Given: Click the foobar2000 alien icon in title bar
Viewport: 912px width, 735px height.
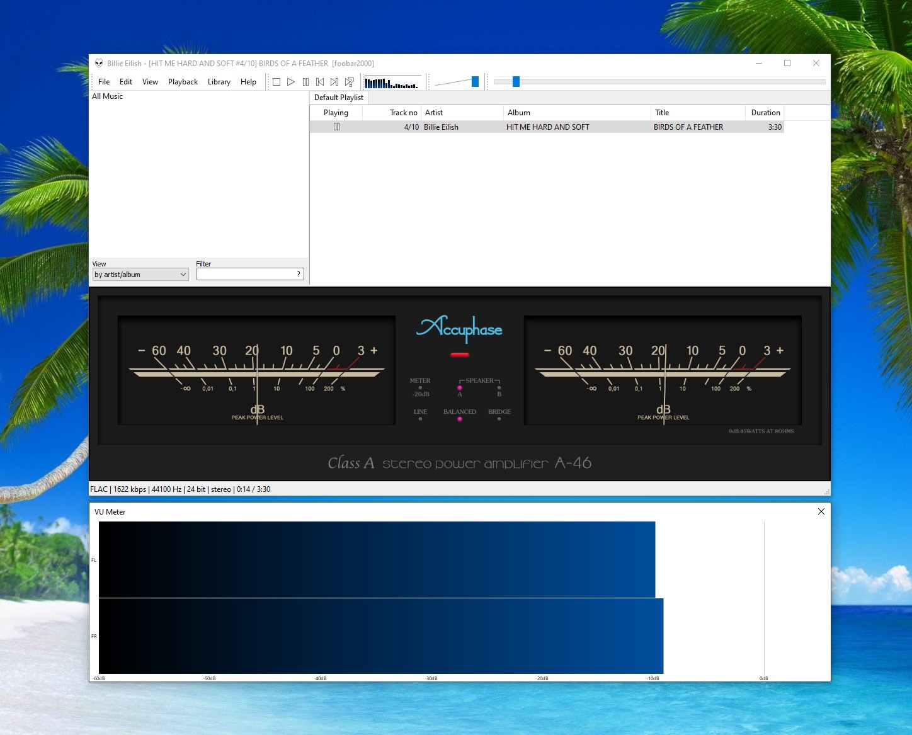Looking at the screenshot, I should pos(99,63).
